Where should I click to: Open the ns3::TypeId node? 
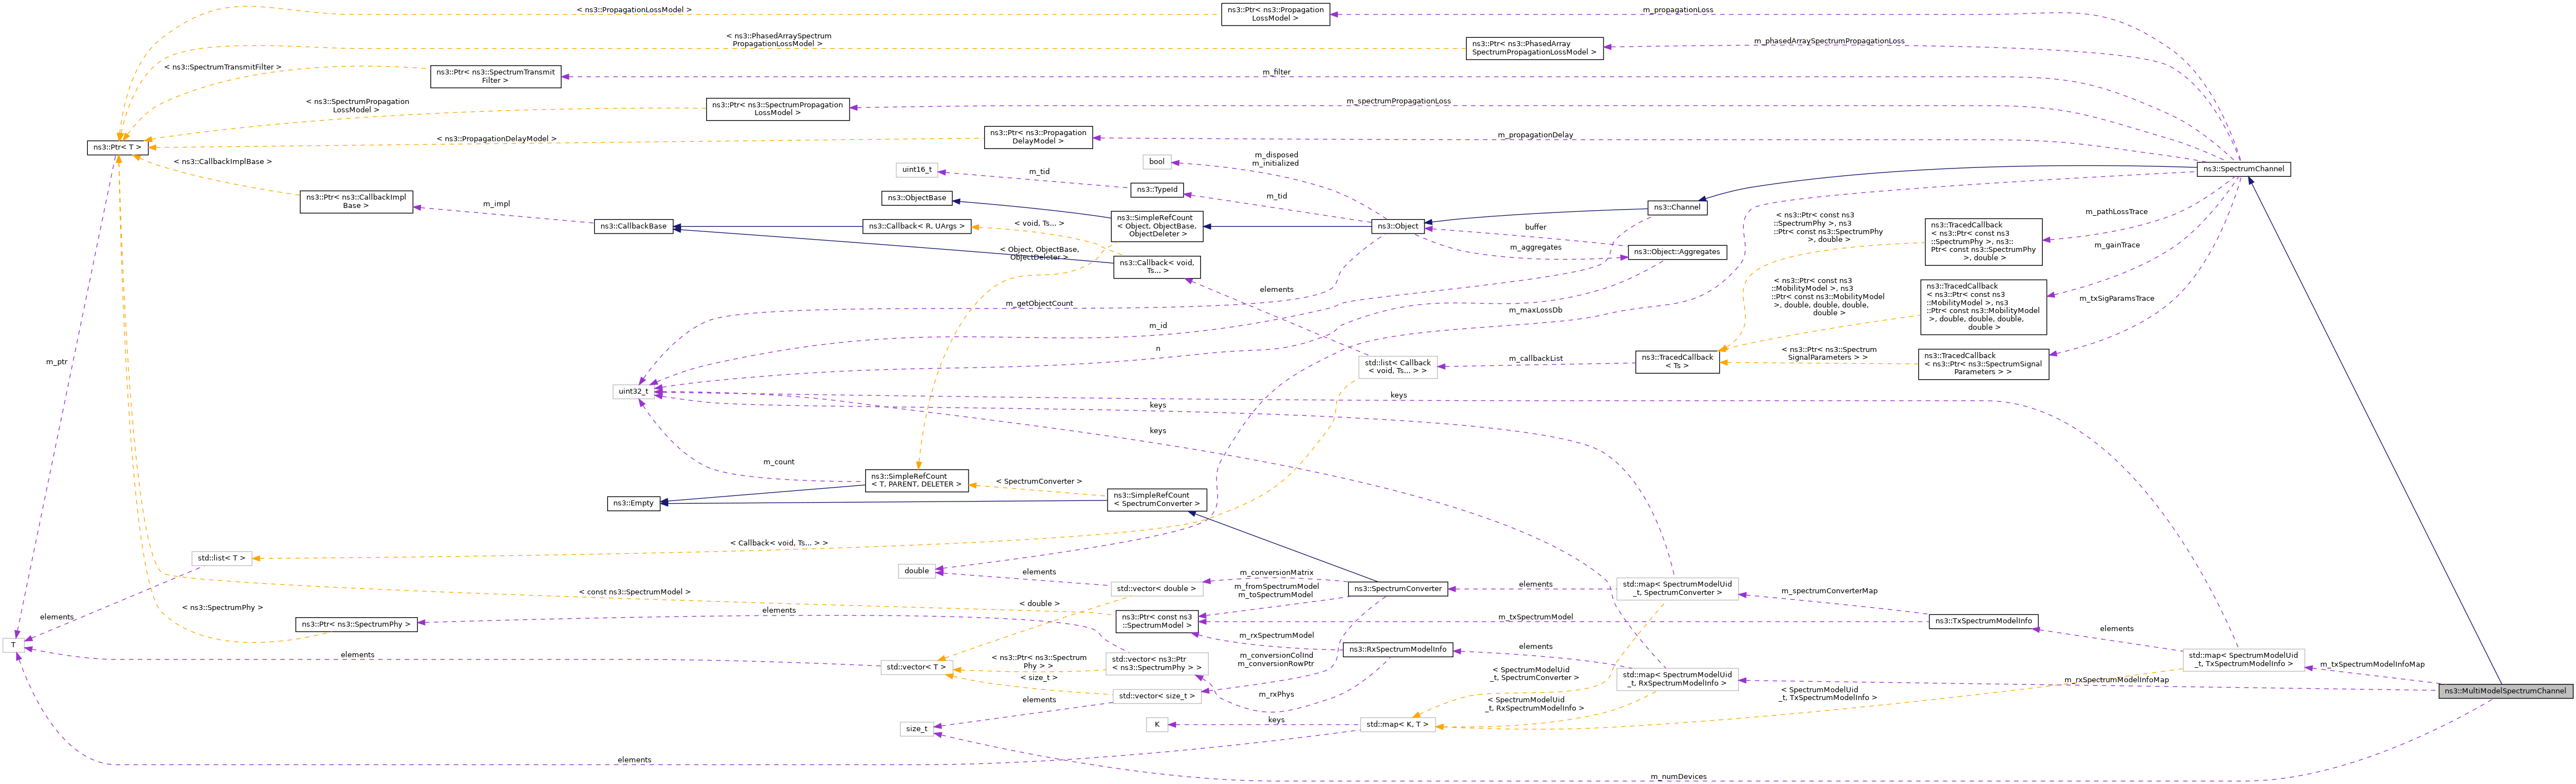[1158, 189]
